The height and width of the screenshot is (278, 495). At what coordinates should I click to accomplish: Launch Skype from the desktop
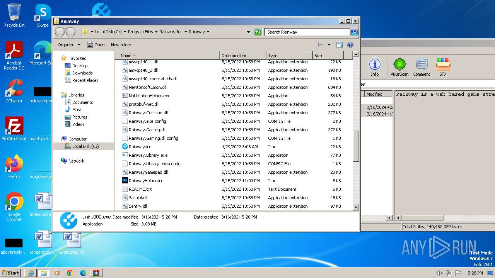click(x=43, y=15)
